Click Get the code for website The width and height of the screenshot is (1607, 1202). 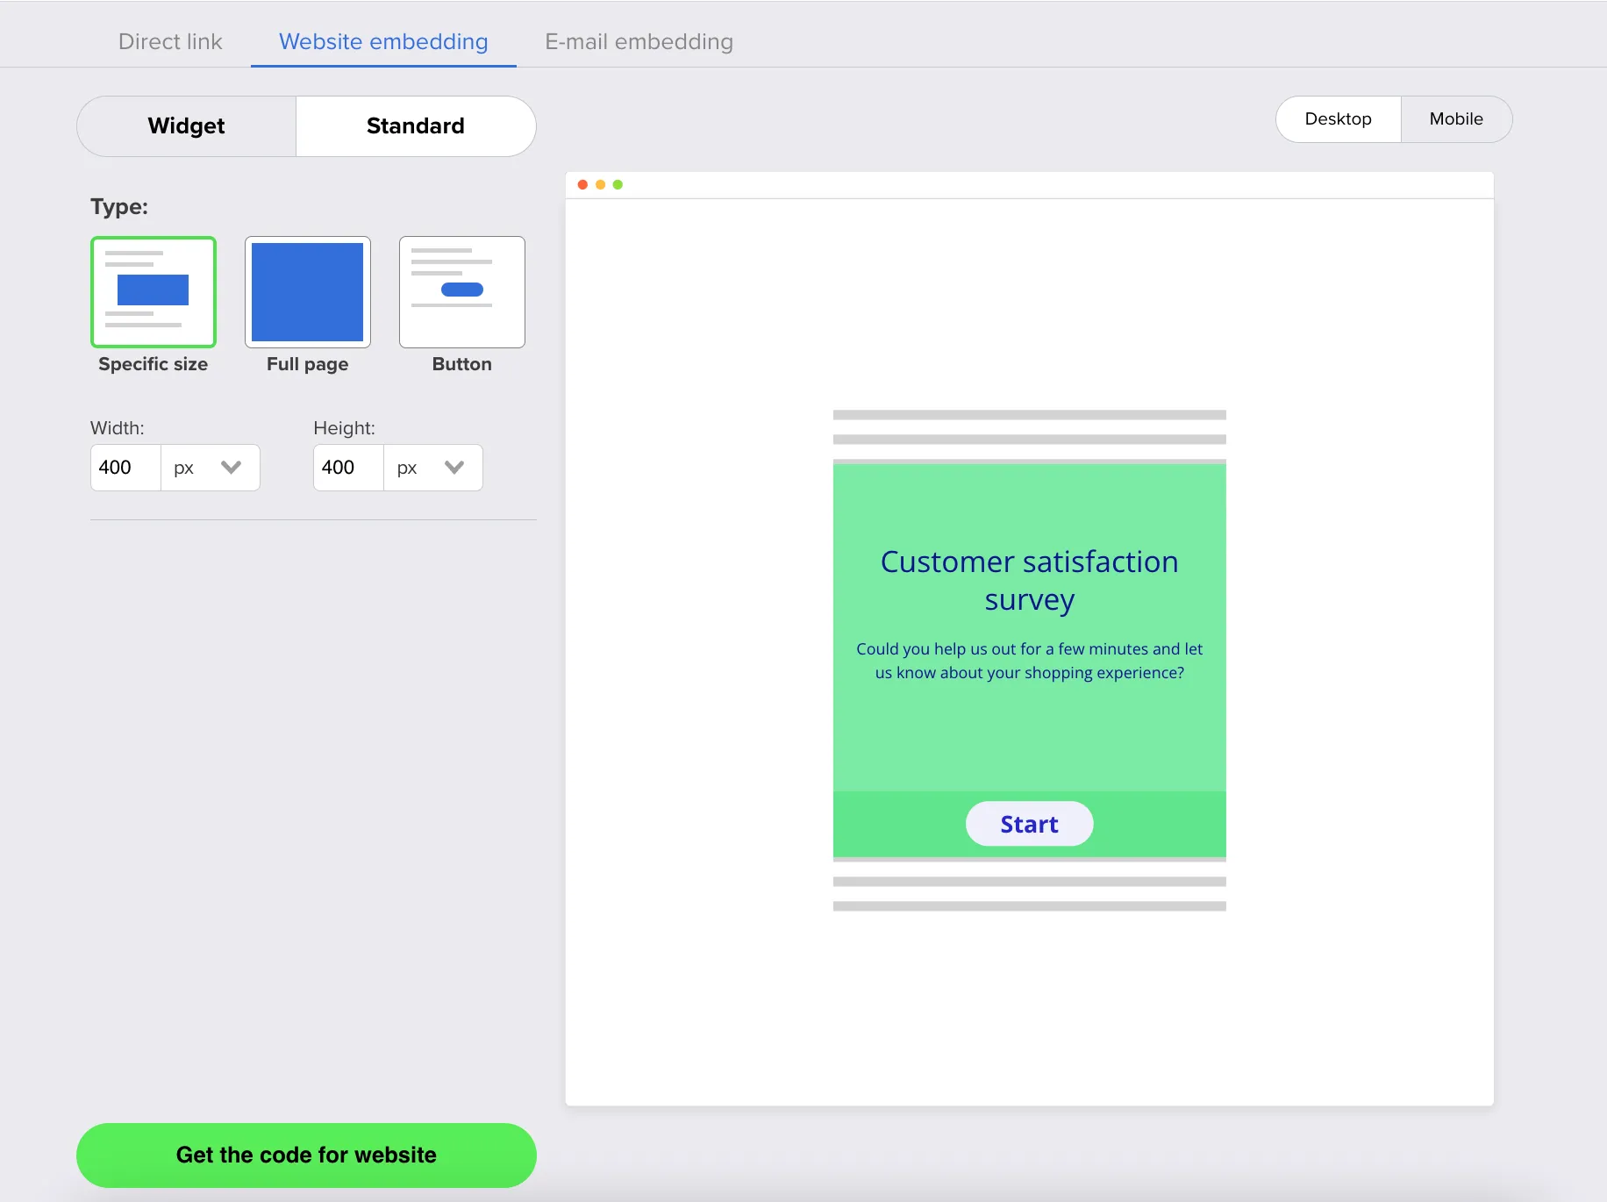306,1155
